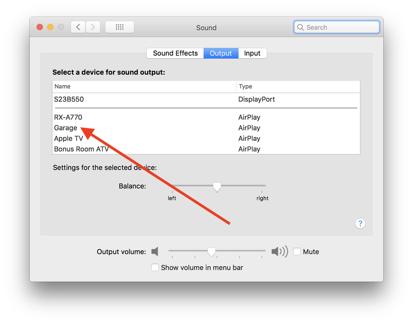Click the Type column header
The image size is (413, 324).
(x=298, y=86)
